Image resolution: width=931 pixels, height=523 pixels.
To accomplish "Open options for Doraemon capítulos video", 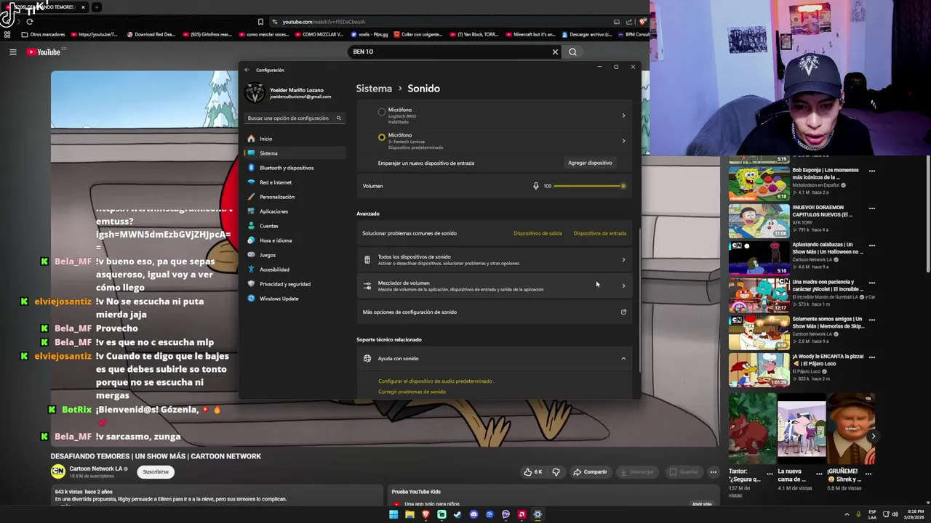I will pyautogui.click(x=871, y=208).
